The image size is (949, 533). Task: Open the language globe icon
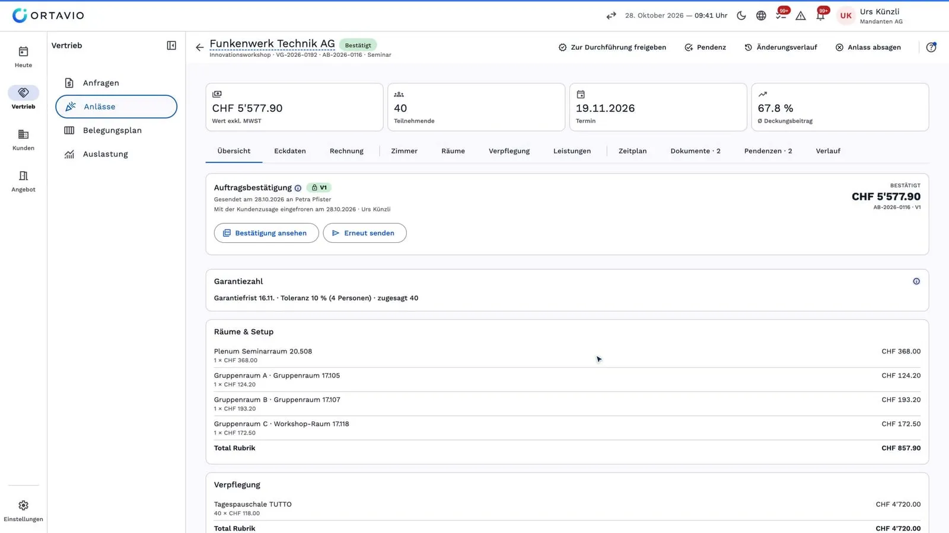coord(761,16)
